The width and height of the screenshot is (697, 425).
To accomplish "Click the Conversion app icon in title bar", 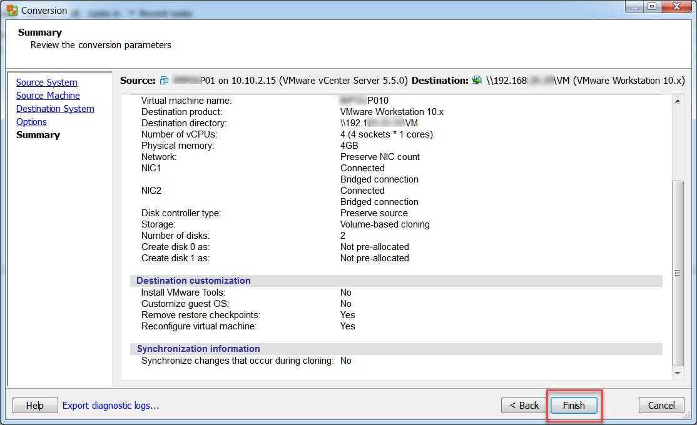I will pos(12,10).
